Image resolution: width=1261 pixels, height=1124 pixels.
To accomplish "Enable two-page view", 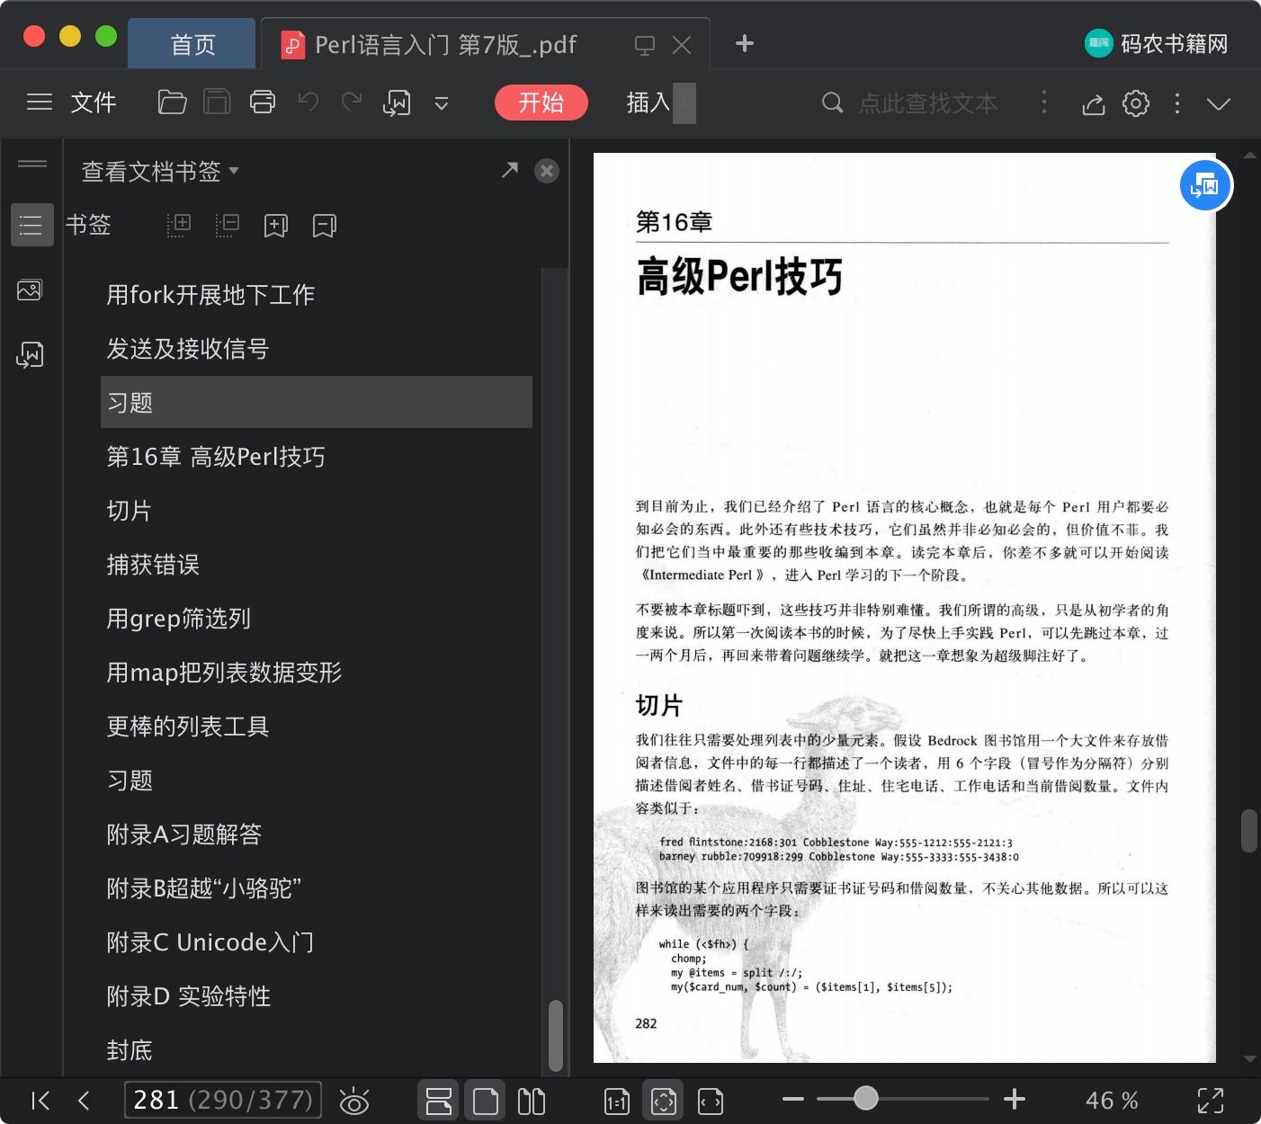I will 532,1101.
